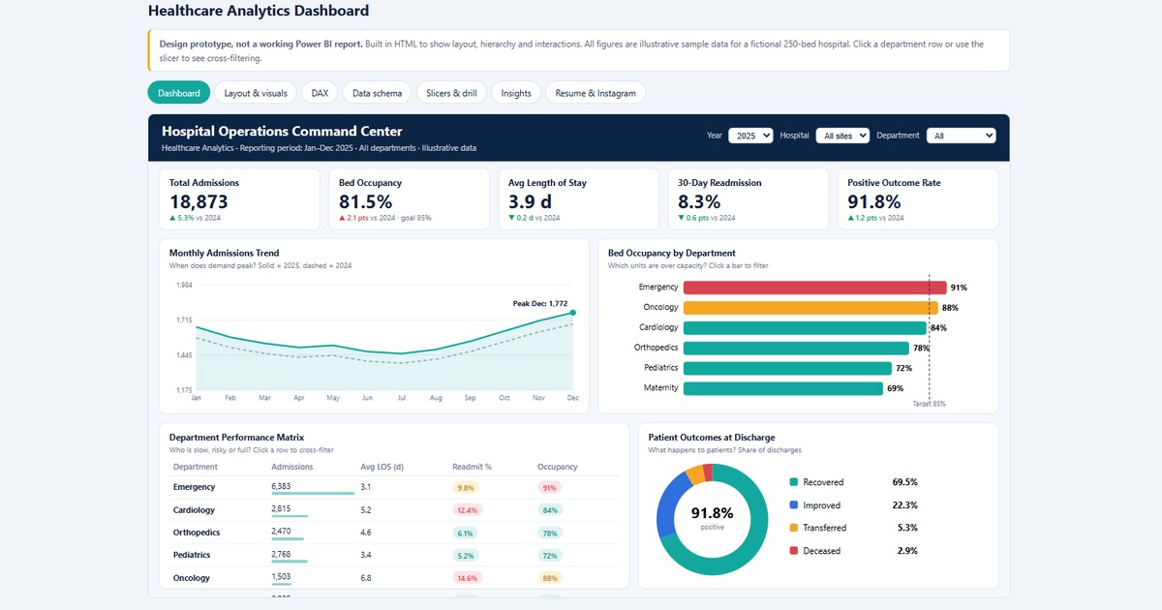1162x610 pixels.
Task: Click the Peak Dec data point
Action: click(x=572, y=313)
